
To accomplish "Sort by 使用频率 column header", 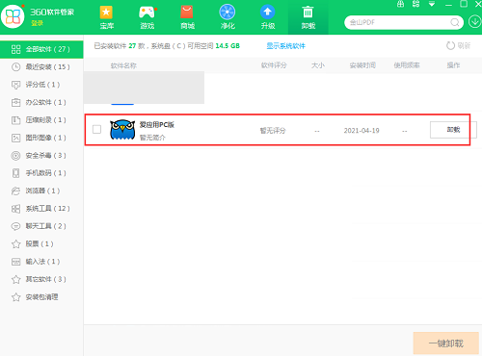I will [x=407, y=65].
